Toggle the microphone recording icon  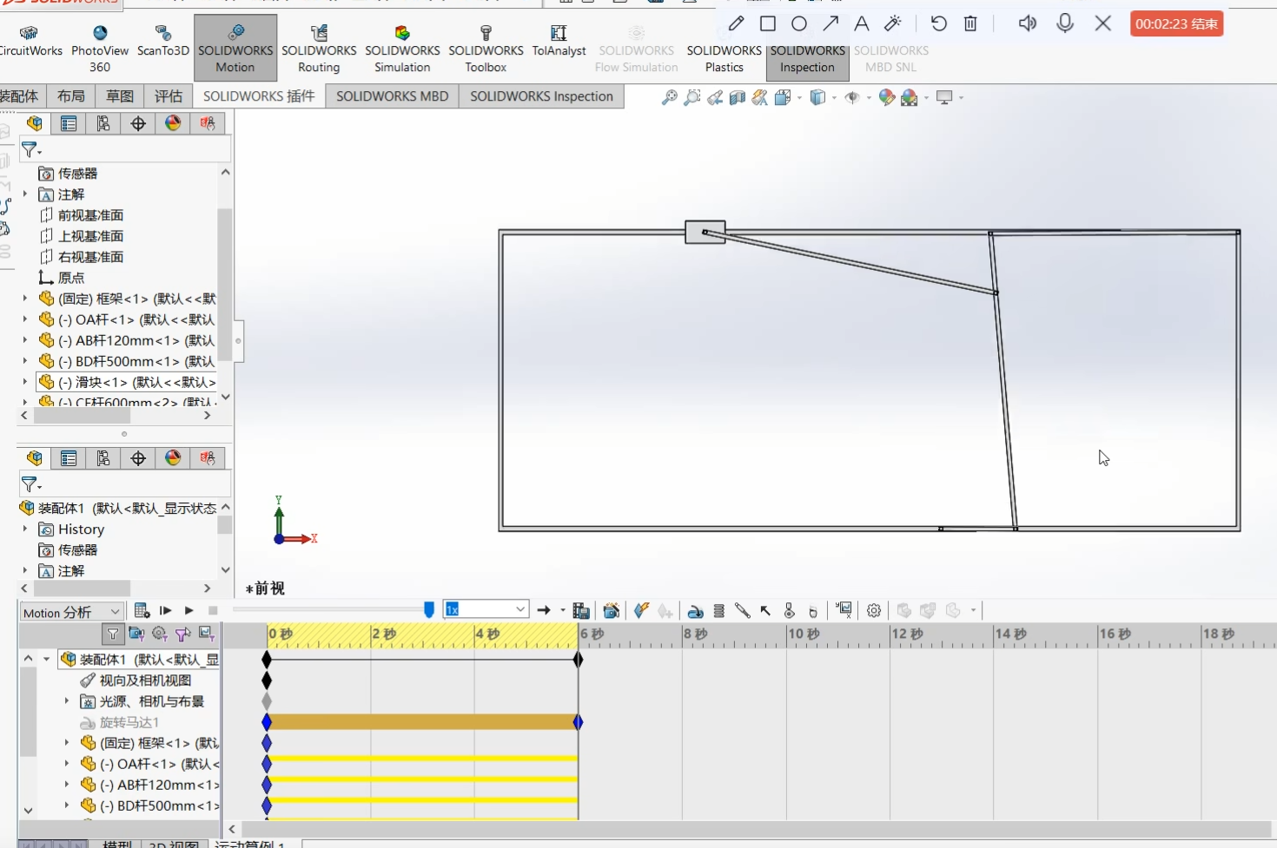(x=1065, y=23)
